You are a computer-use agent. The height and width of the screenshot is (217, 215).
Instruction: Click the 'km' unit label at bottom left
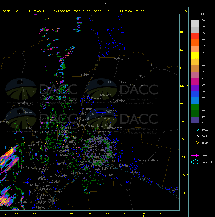[x=4, y=214]
